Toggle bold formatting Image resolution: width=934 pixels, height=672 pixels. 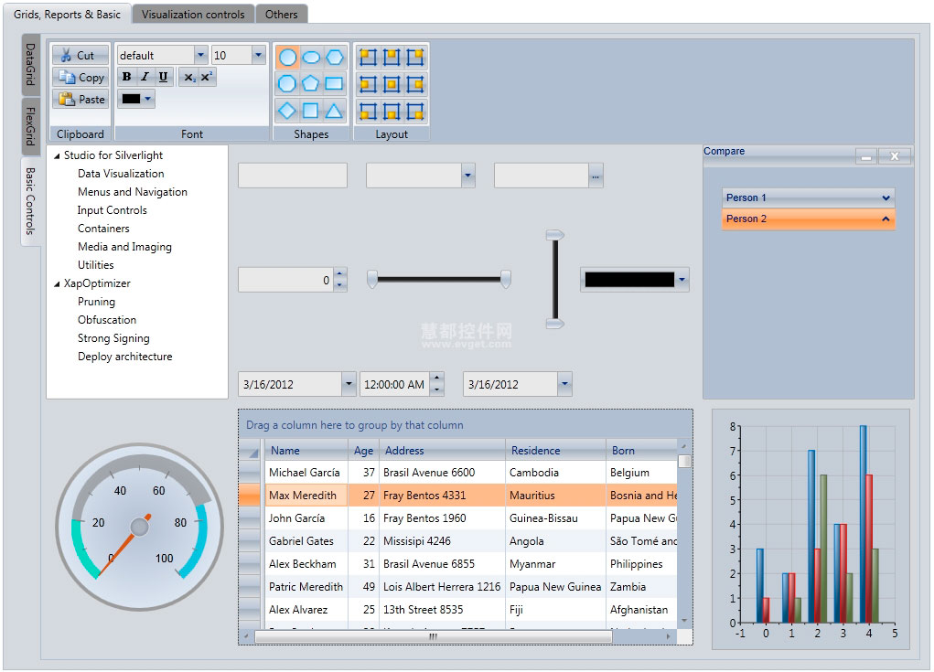pos(126,77)
